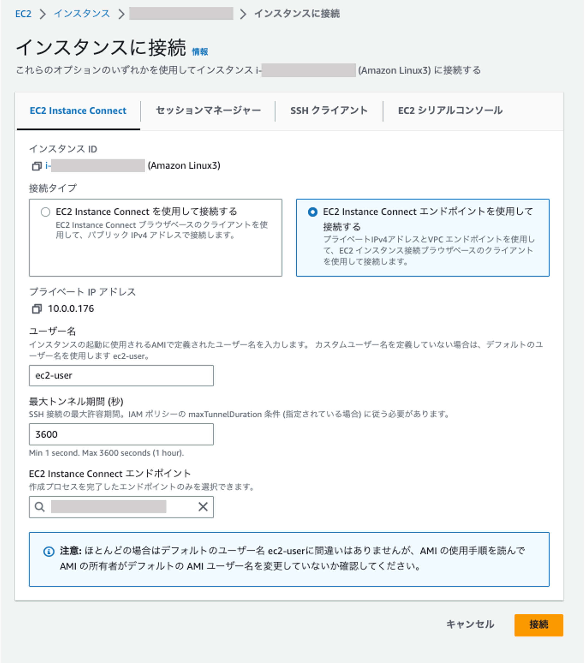Select the EC2 Instance Connect エンドポイント radio option
This screenshot has width=585, height=663.
(x=312, y=212)
